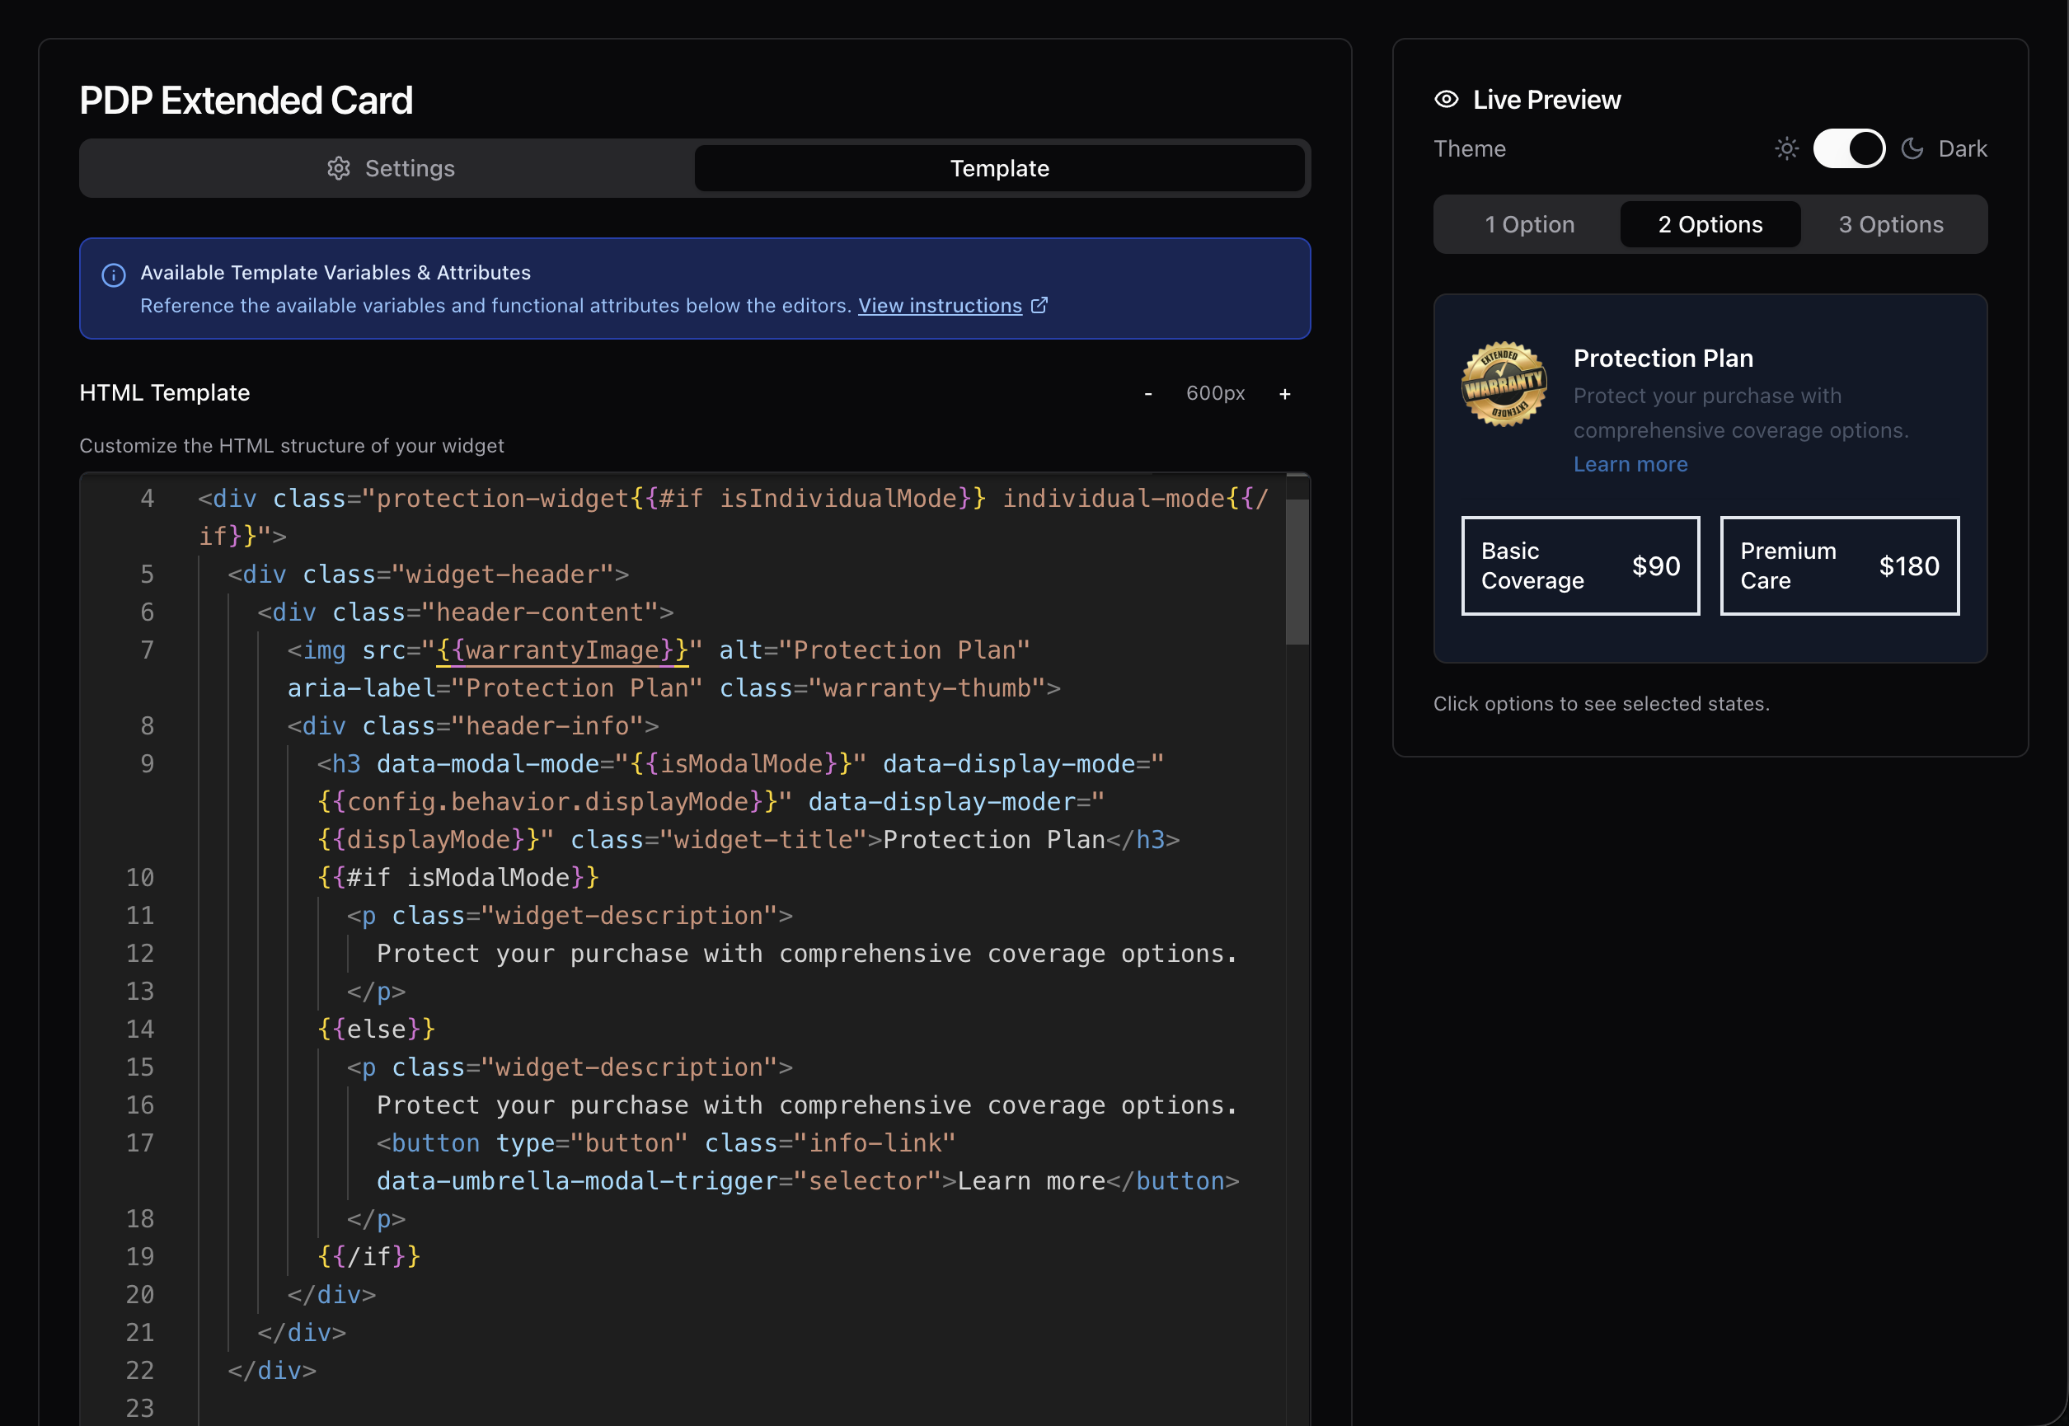Image resolution: width=2069 pixels, height=1426 pixels.
Task: Click the eye icon next to Live Preview
Action: [x=1447, y=99]
